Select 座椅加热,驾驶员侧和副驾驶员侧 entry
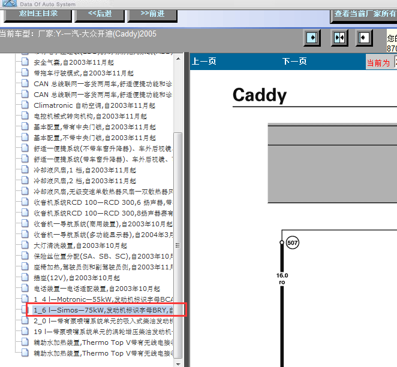Image resolution: width=397 pixels, height=367 pixels. click(x=103, y=267)
